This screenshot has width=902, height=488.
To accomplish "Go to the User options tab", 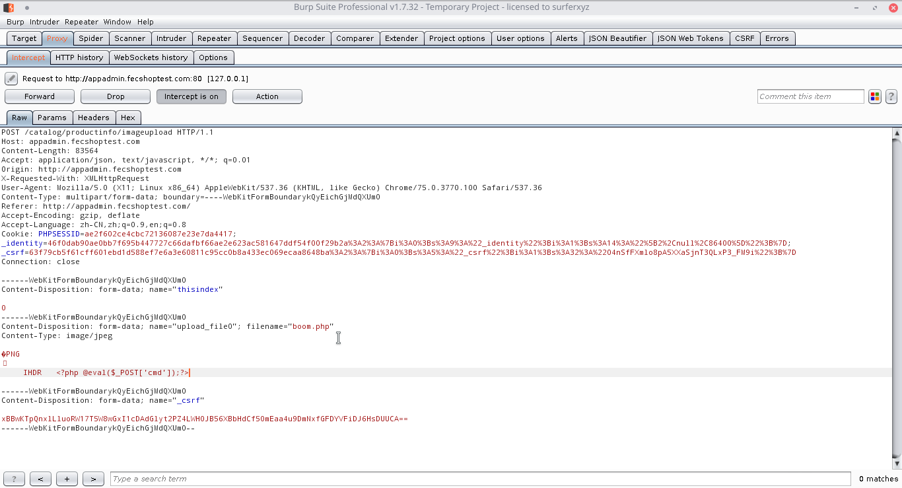I will coord(521,38).
